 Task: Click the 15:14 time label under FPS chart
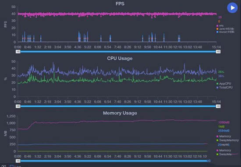pyautogui.click(x=216, y=47)
